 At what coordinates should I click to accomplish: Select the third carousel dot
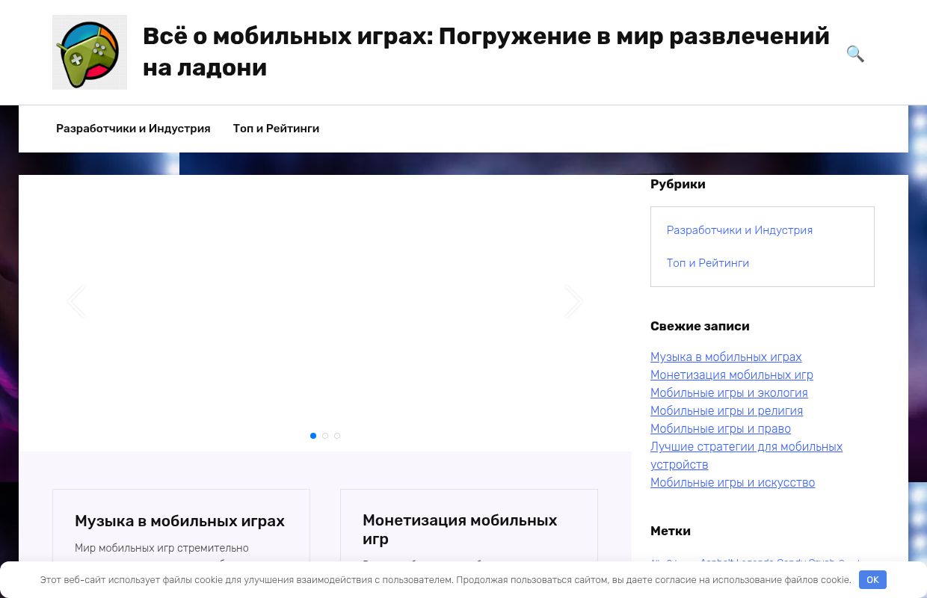tap(337, 436)
